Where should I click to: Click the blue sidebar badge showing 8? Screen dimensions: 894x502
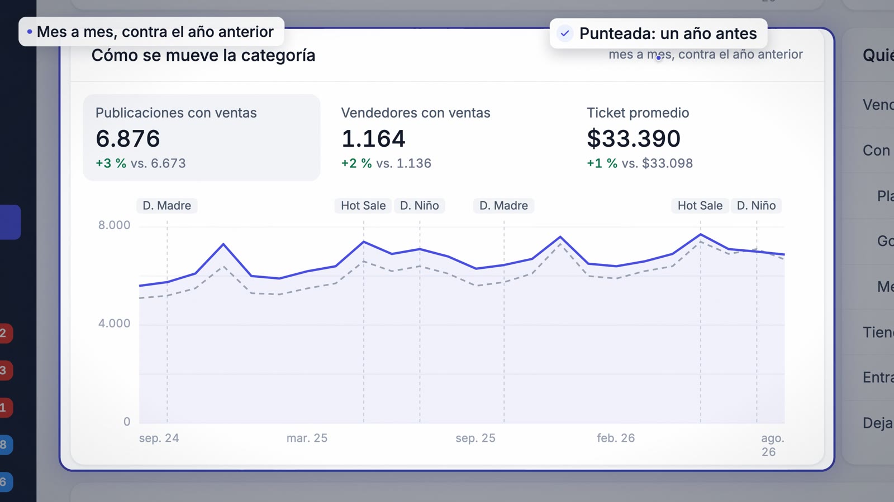(x=5, y=445)
